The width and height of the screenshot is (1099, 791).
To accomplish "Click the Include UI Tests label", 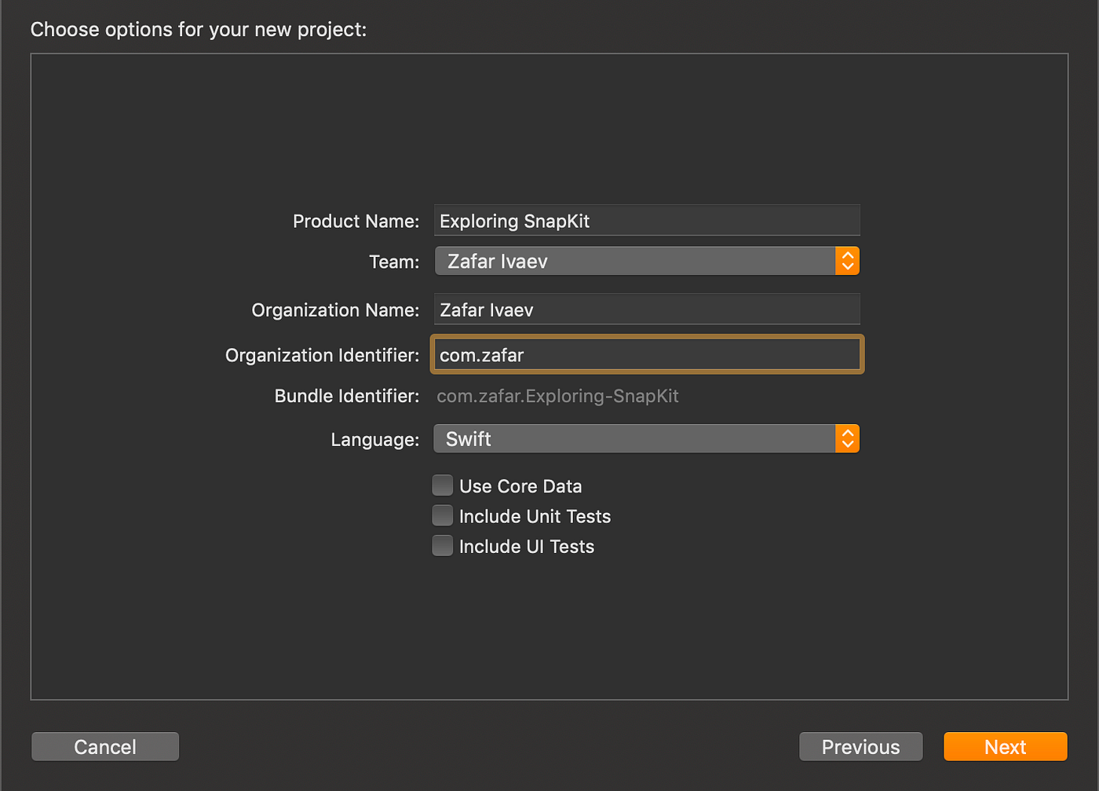I will pos(526,546).
